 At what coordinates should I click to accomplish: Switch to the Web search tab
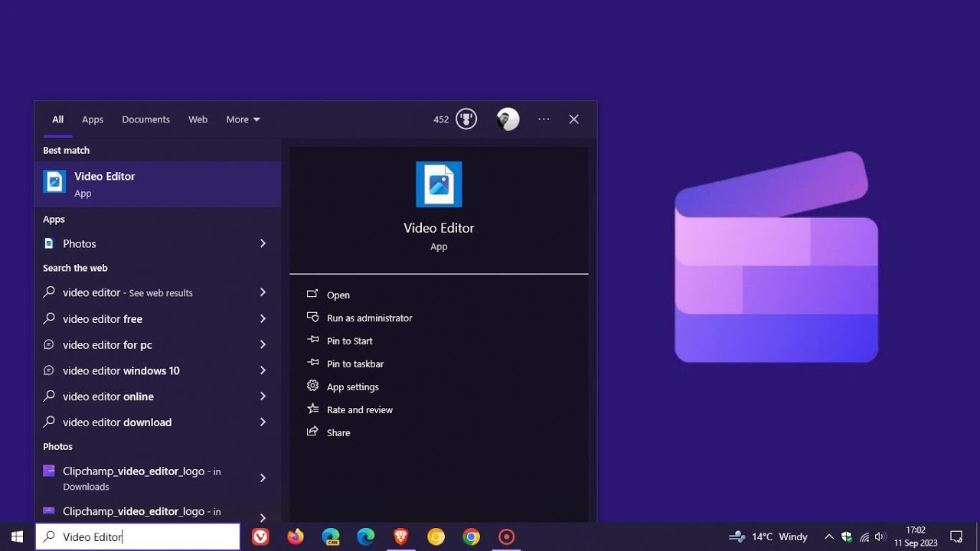[x=198, y=119]
